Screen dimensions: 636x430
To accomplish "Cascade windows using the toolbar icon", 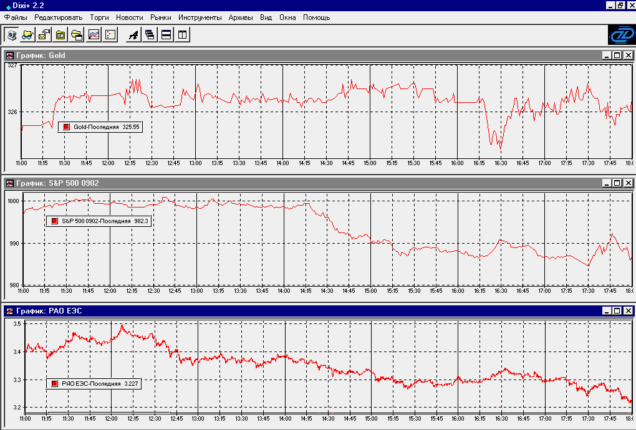I will tap(150, 35).
